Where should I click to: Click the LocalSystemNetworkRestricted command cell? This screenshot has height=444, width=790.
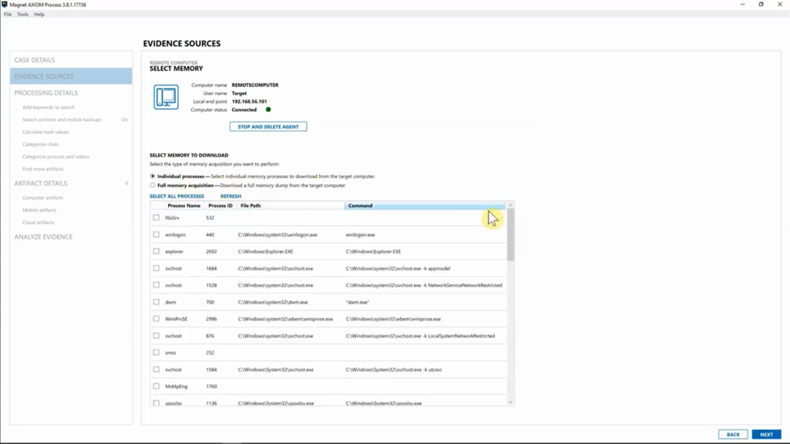420,336
